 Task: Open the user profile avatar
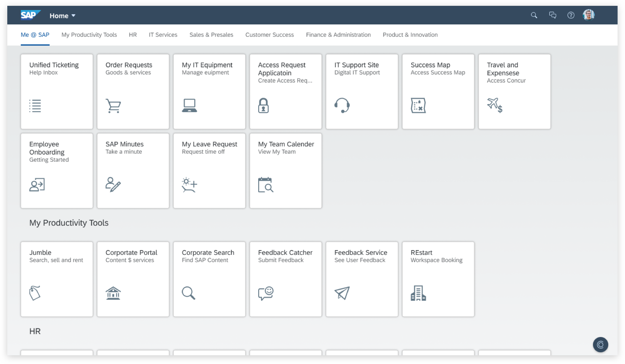(x=589, y=15)
